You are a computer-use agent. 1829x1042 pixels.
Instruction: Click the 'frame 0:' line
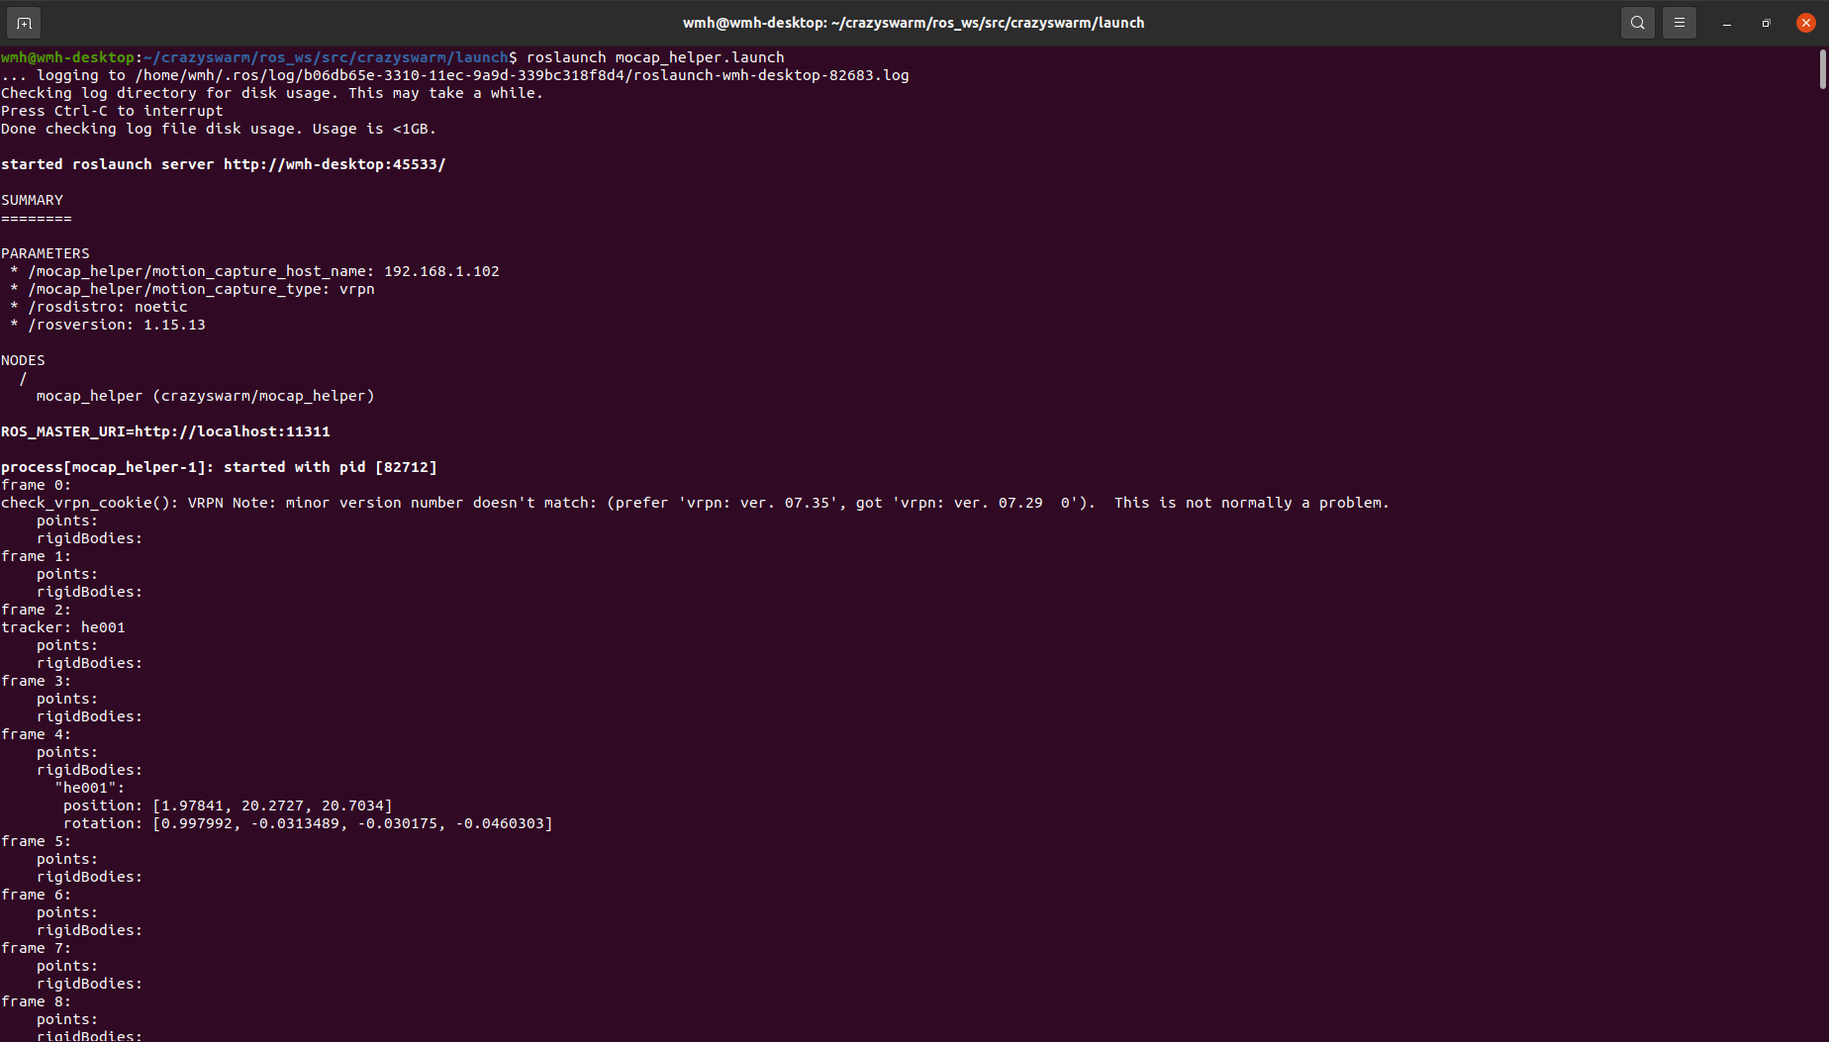(36, 485)
